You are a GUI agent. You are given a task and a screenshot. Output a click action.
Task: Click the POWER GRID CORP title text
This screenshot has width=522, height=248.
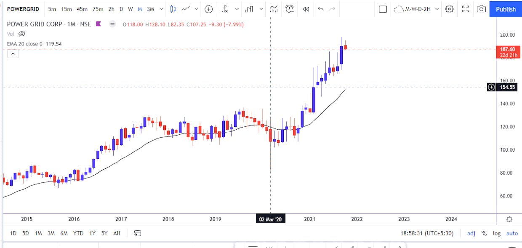click(35, 24)
